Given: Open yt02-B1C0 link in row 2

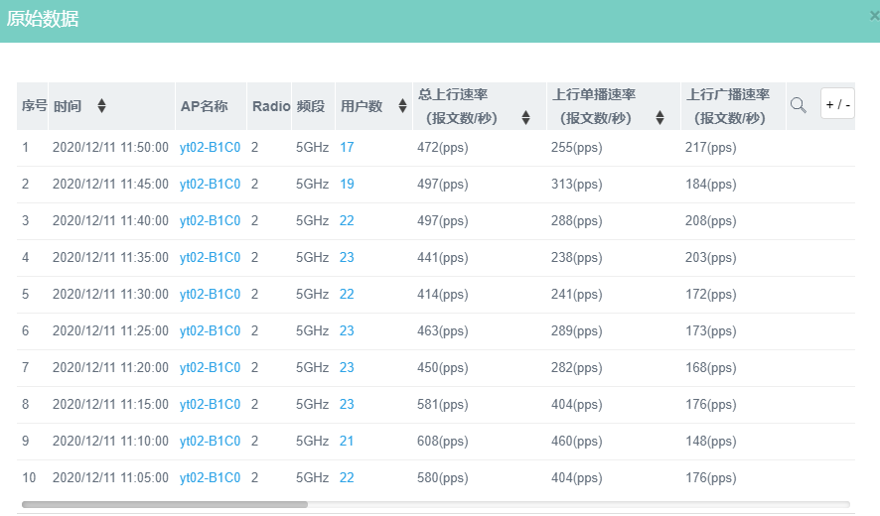Looking at the screenshot, I should click(x=210, y=184).
